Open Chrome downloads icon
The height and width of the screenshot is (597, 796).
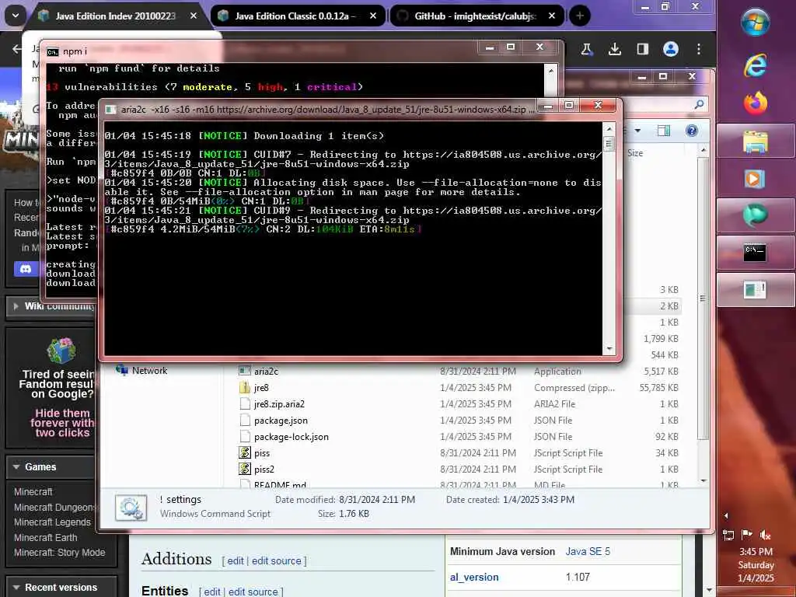click(x=615, y=49)
